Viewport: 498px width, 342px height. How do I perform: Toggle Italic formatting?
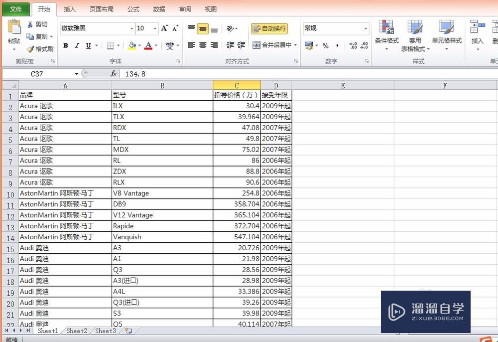[x=77, y=46]
